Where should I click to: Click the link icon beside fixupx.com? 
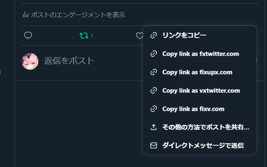154,72
